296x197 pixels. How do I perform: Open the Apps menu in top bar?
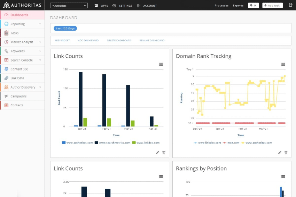101,6
